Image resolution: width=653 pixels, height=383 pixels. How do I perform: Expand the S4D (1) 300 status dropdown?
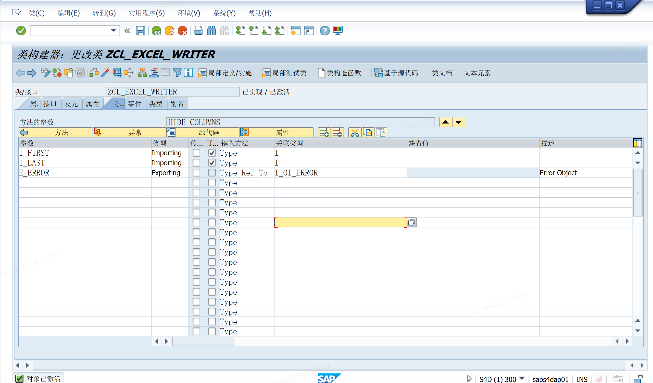522,379
